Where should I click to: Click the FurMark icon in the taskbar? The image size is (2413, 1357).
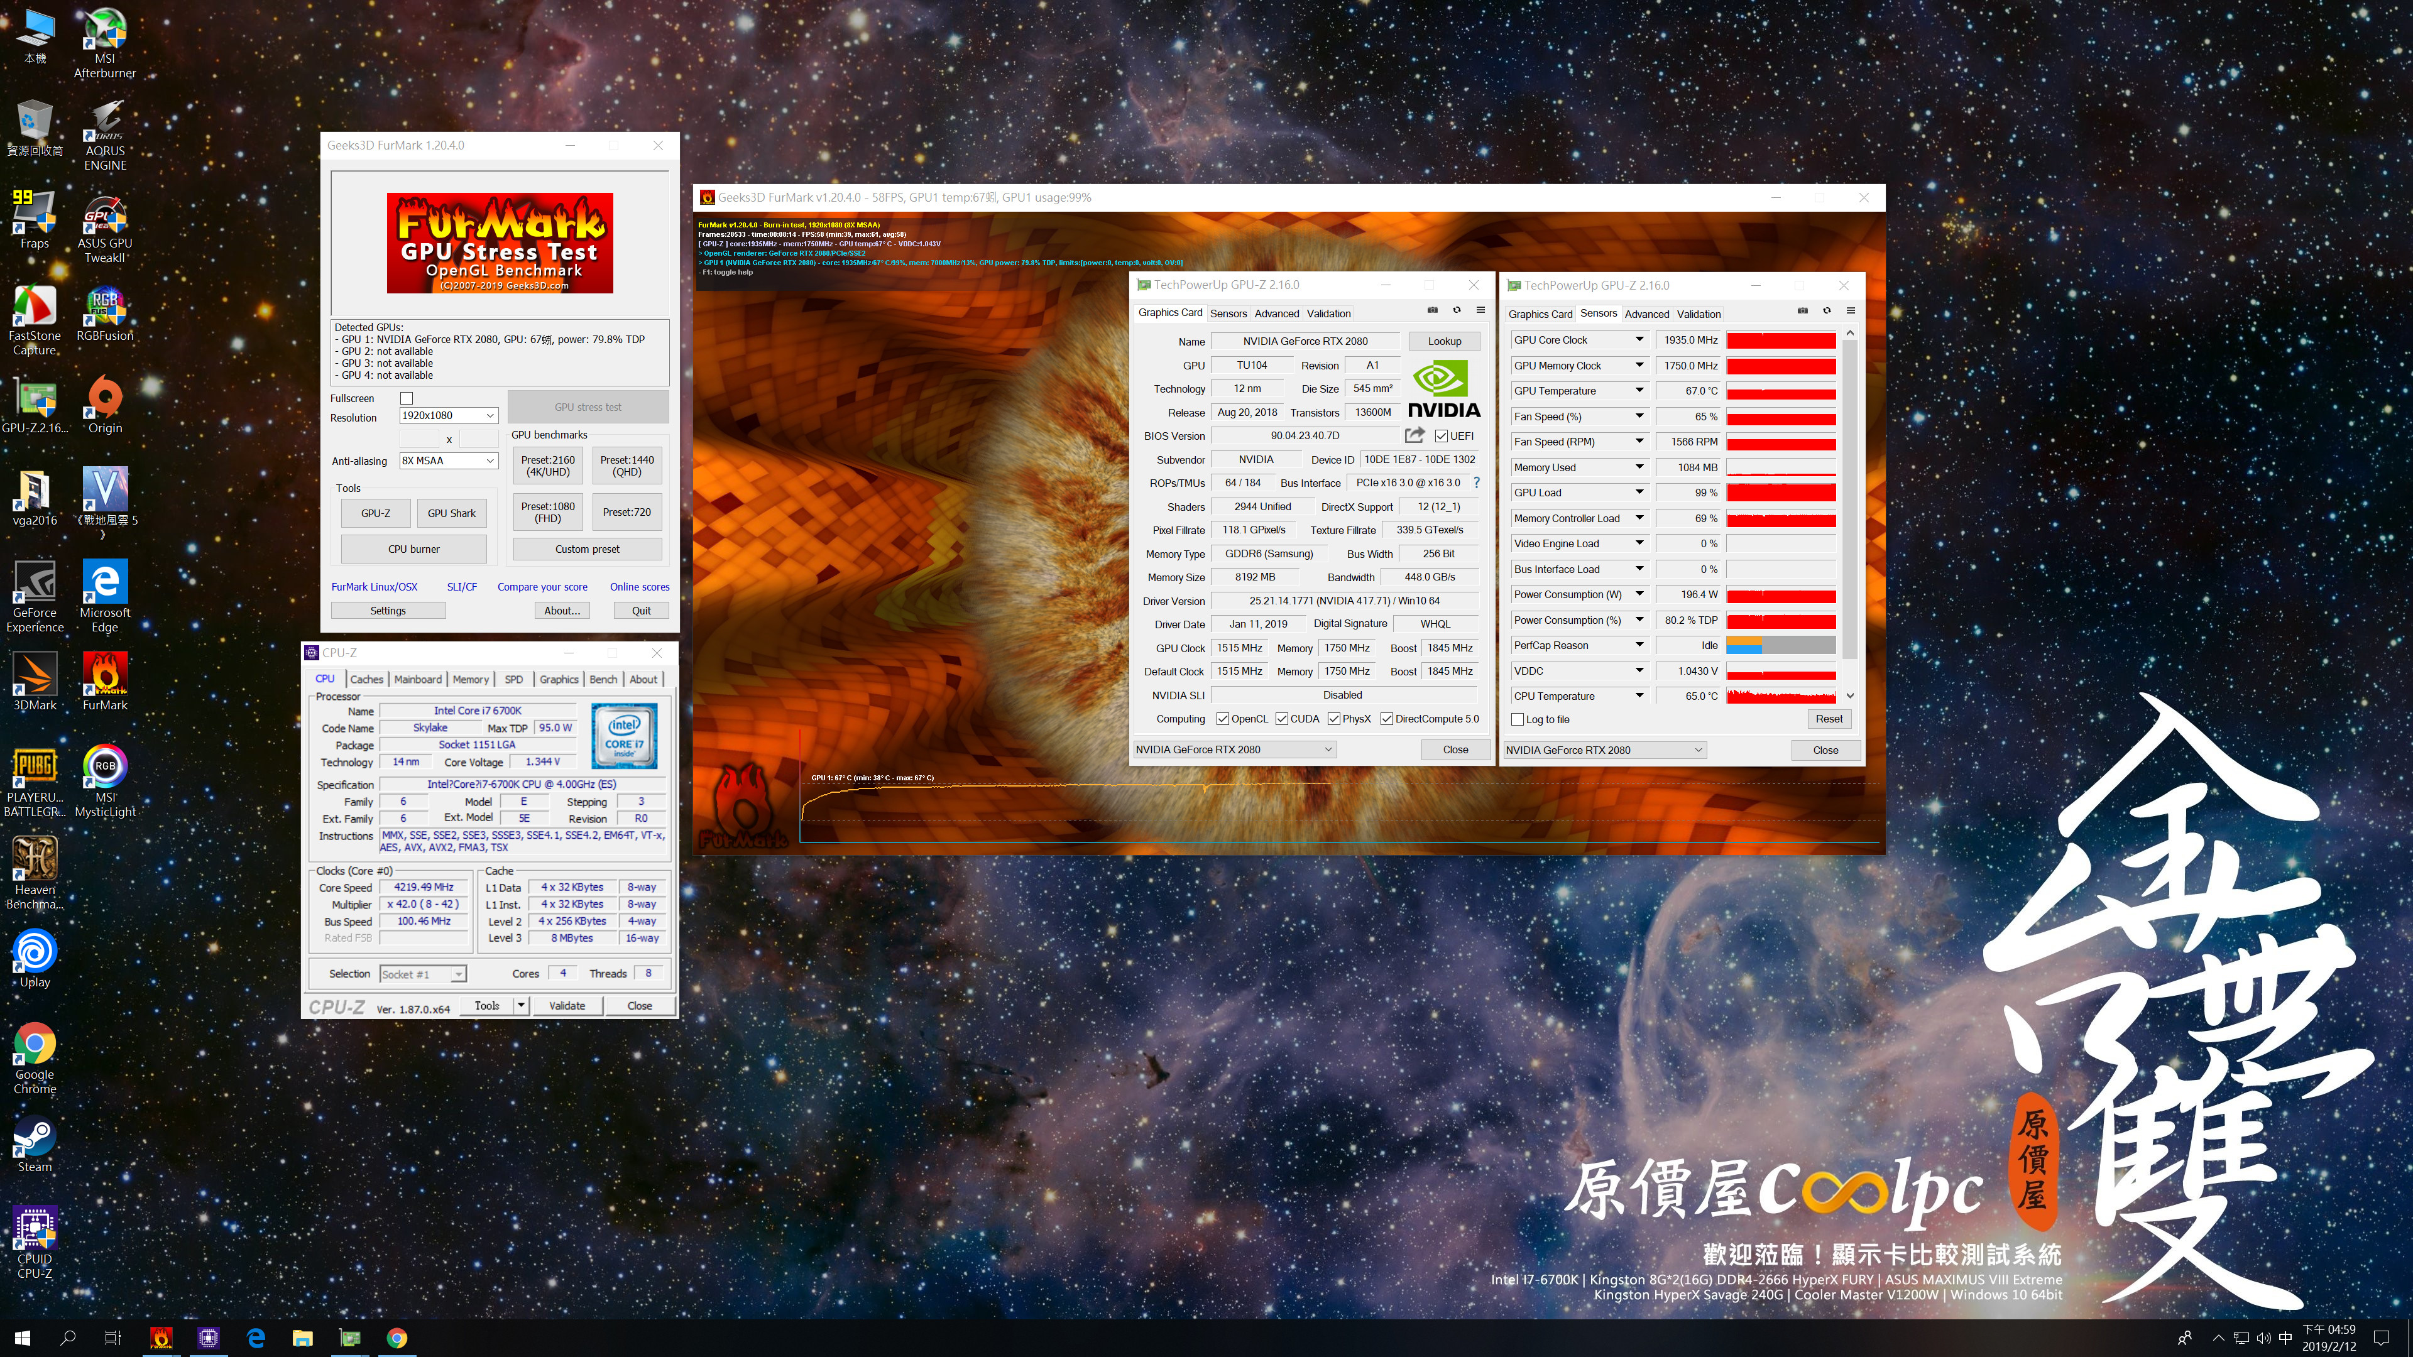tap(161, 1338)
